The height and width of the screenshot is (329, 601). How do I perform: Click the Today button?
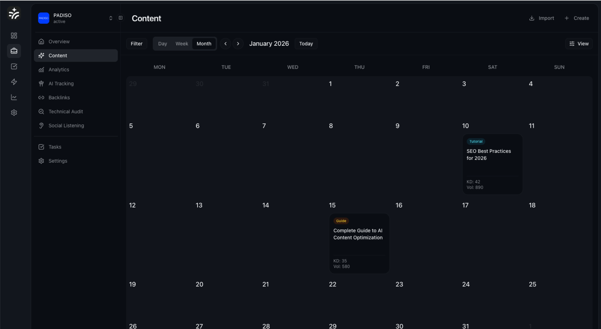306,44
